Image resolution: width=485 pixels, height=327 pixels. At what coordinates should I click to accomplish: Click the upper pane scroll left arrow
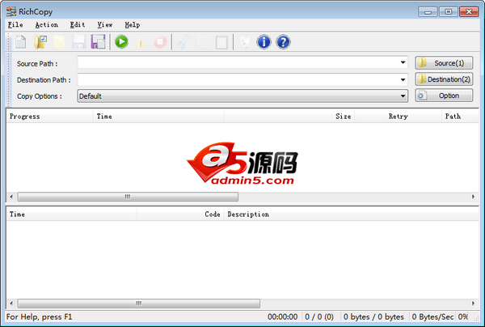[x=11, y=197]
